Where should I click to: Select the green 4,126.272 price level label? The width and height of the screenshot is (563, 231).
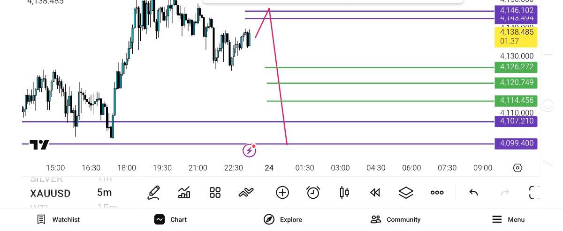(x=516, y=67)
